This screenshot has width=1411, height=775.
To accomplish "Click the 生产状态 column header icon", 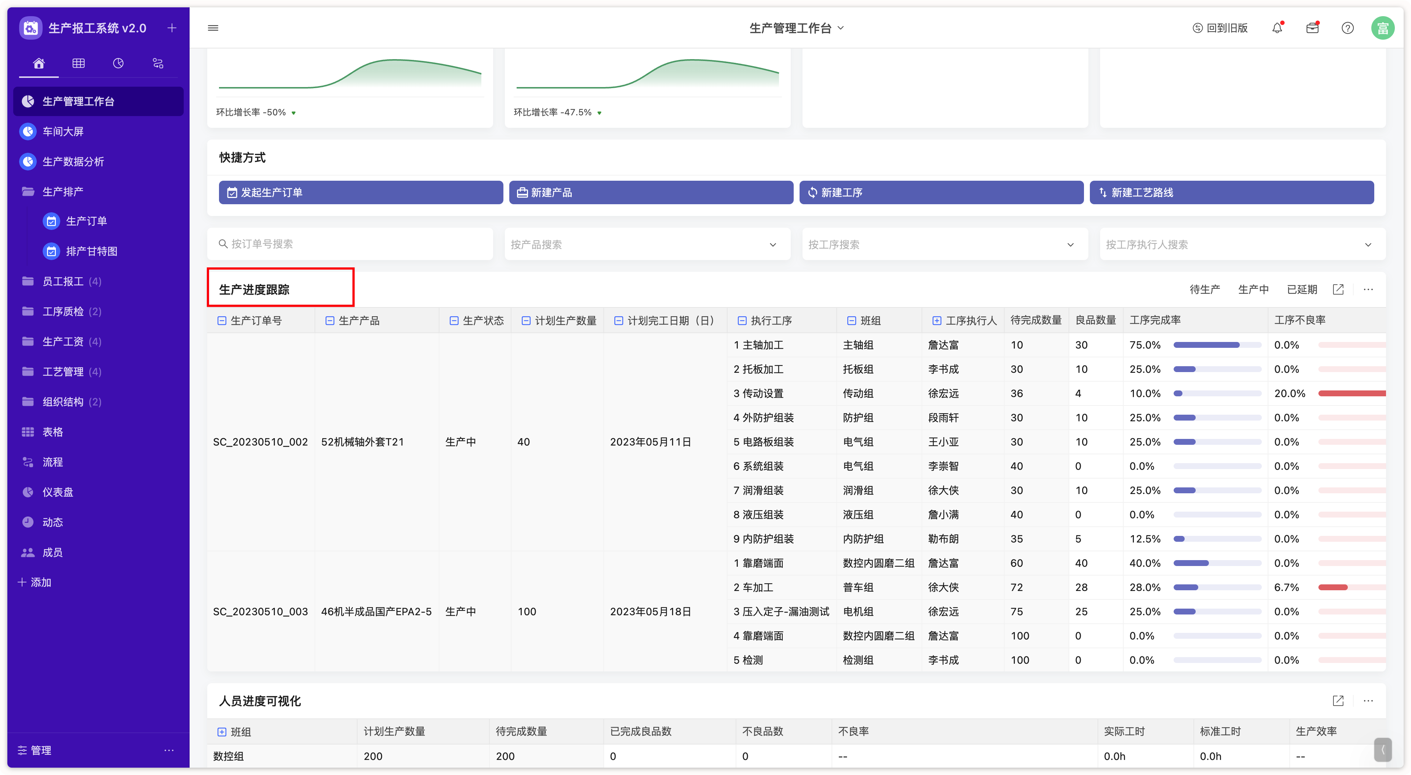I will (x=454, y=320).
